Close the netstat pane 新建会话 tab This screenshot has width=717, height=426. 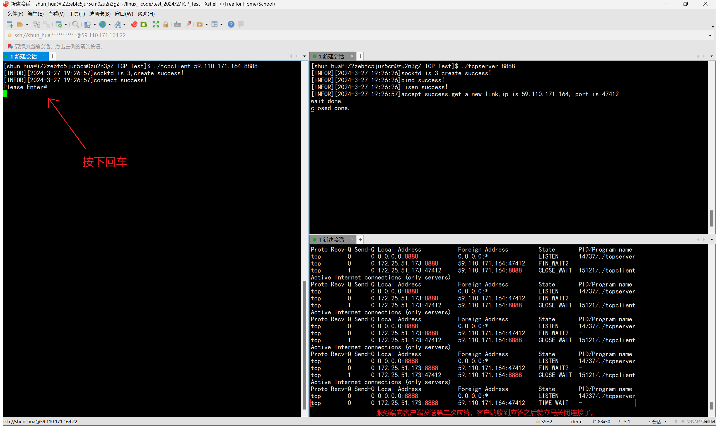coord(352,239)
